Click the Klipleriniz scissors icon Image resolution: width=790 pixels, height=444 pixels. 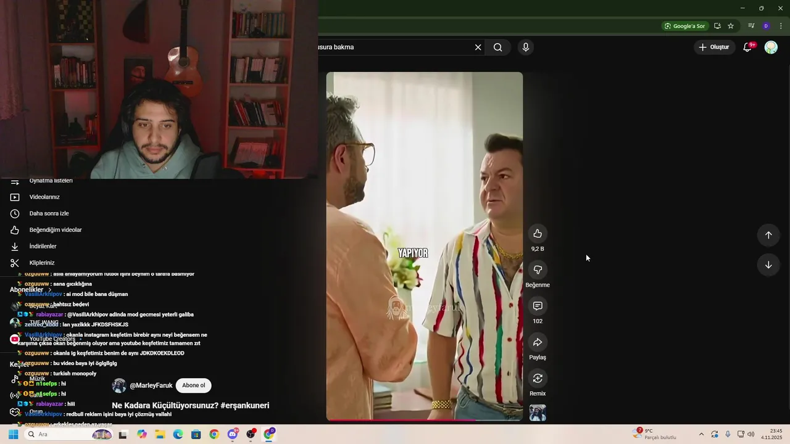click(x=15, y=263)
